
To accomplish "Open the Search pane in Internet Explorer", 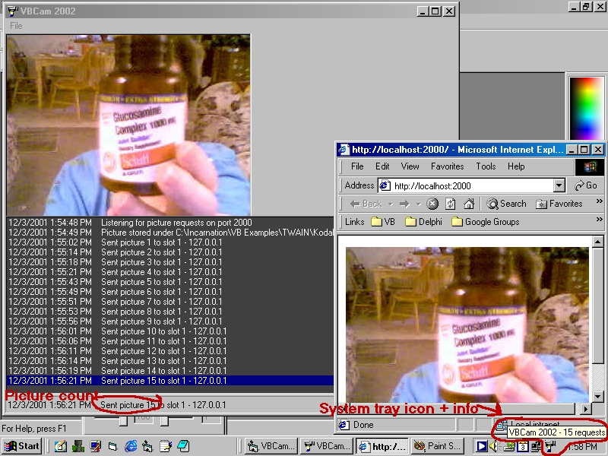I will pos(507,204).
